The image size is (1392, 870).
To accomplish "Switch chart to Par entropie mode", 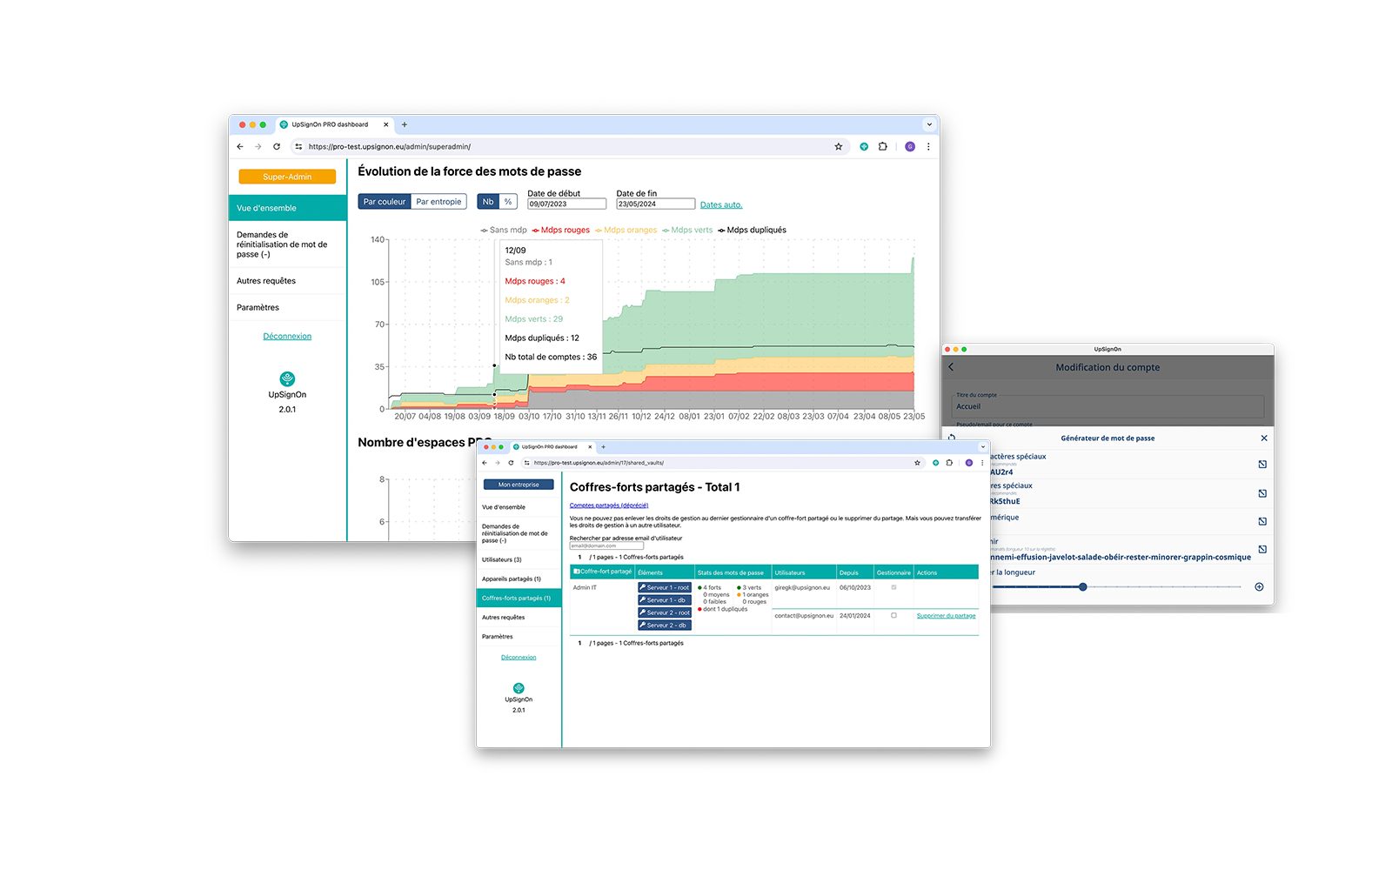I will pos(438,202).
